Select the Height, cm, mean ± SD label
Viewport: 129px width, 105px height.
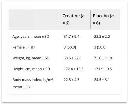point(31,69)
